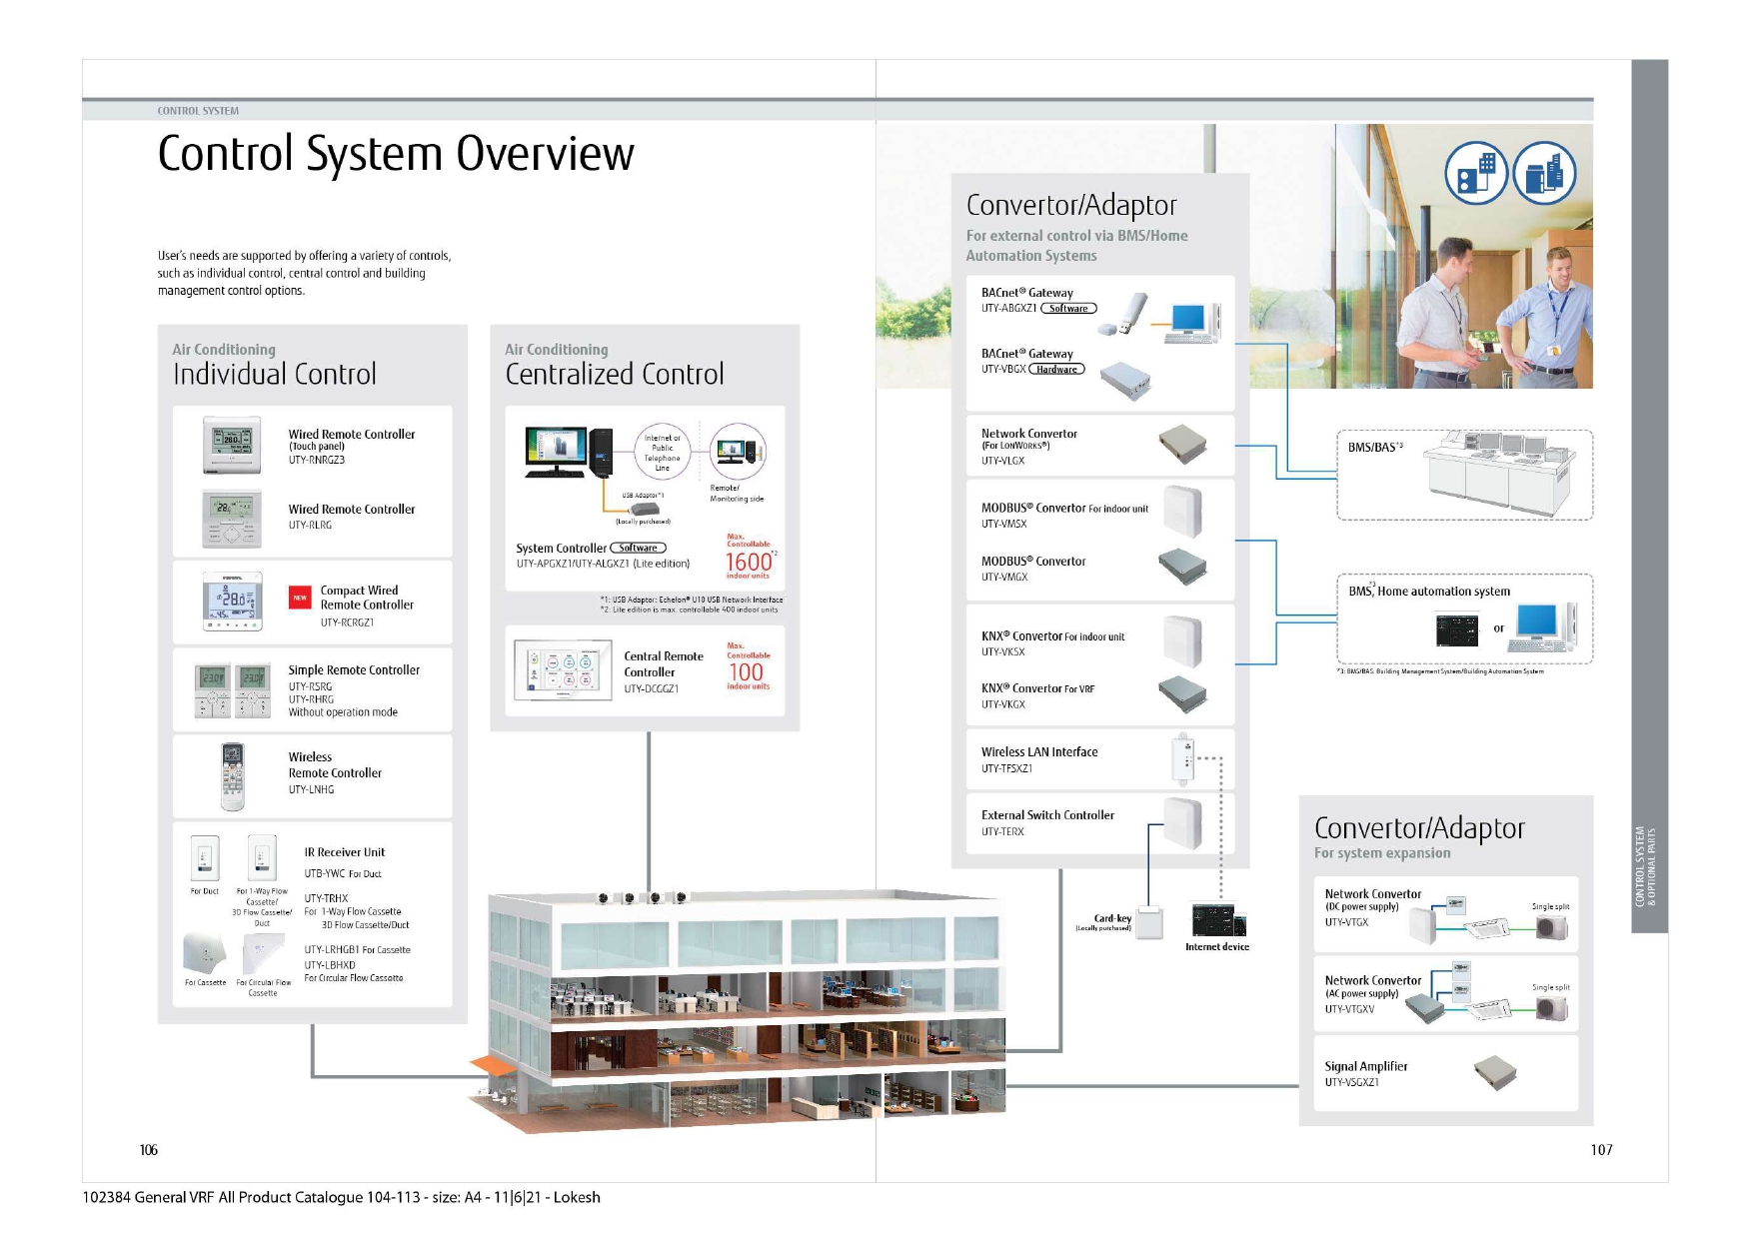Click the KNX Convertor for VRF device image

tap(1183, 694)
